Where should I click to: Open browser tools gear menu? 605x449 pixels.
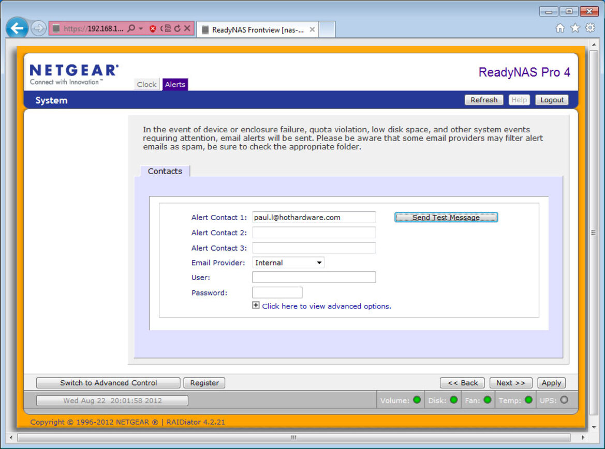590,28
